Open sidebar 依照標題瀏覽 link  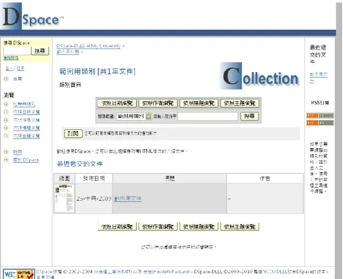[x=26, y=128]
